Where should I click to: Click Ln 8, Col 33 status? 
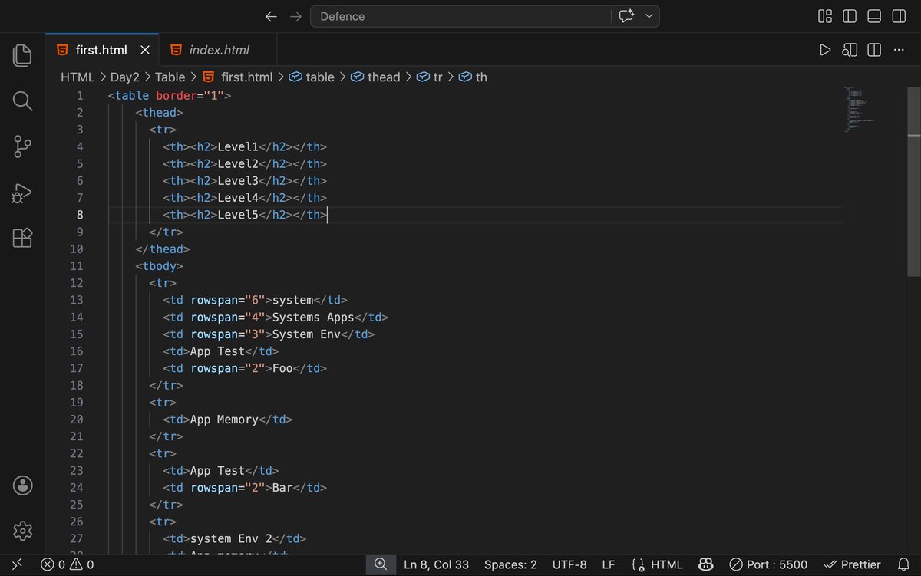coord(436,564)
